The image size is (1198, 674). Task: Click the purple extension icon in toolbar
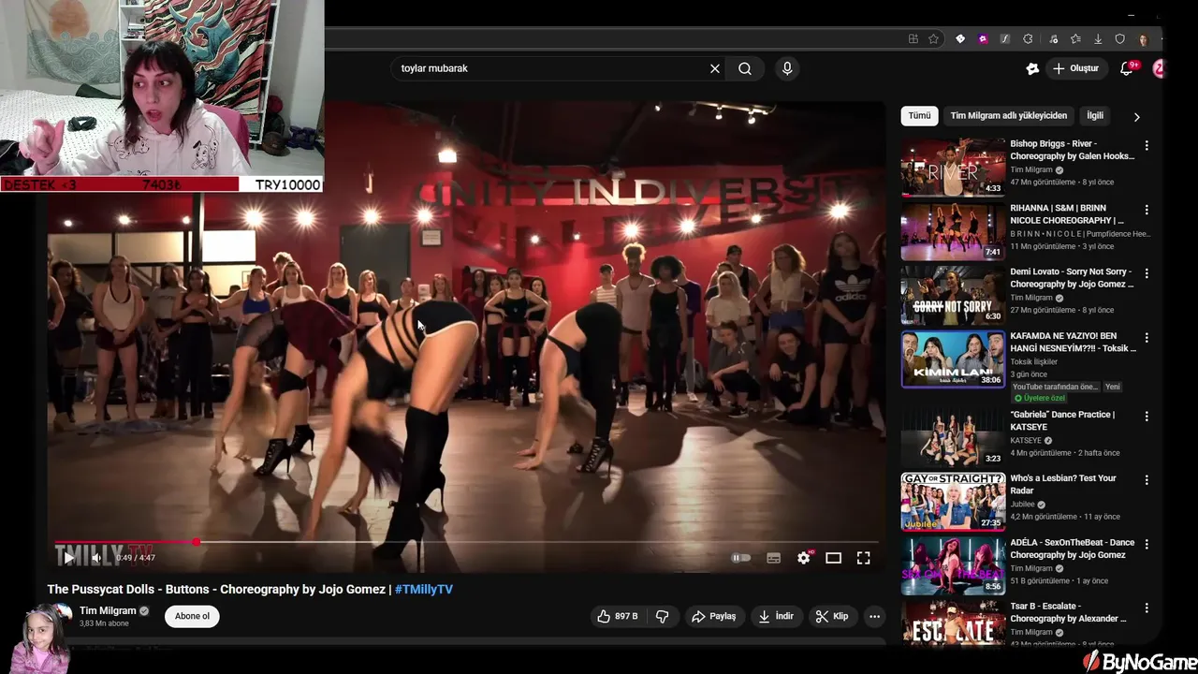click(982, 39)
